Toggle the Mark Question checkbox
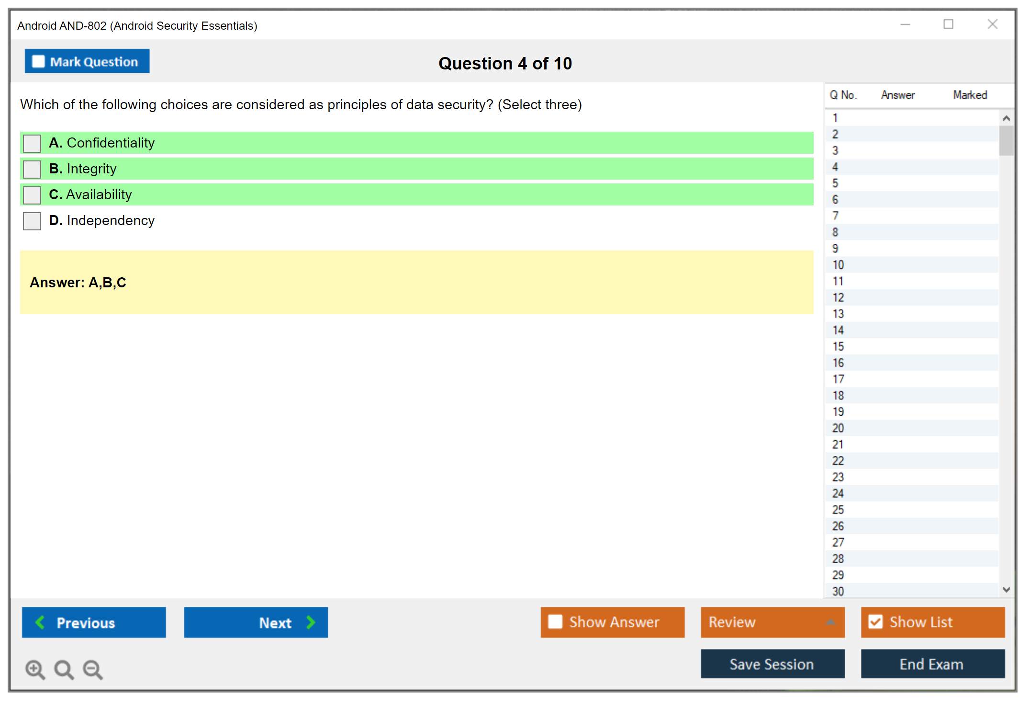Viewport: 1029px width, 704px height. (x=38, y=61)
